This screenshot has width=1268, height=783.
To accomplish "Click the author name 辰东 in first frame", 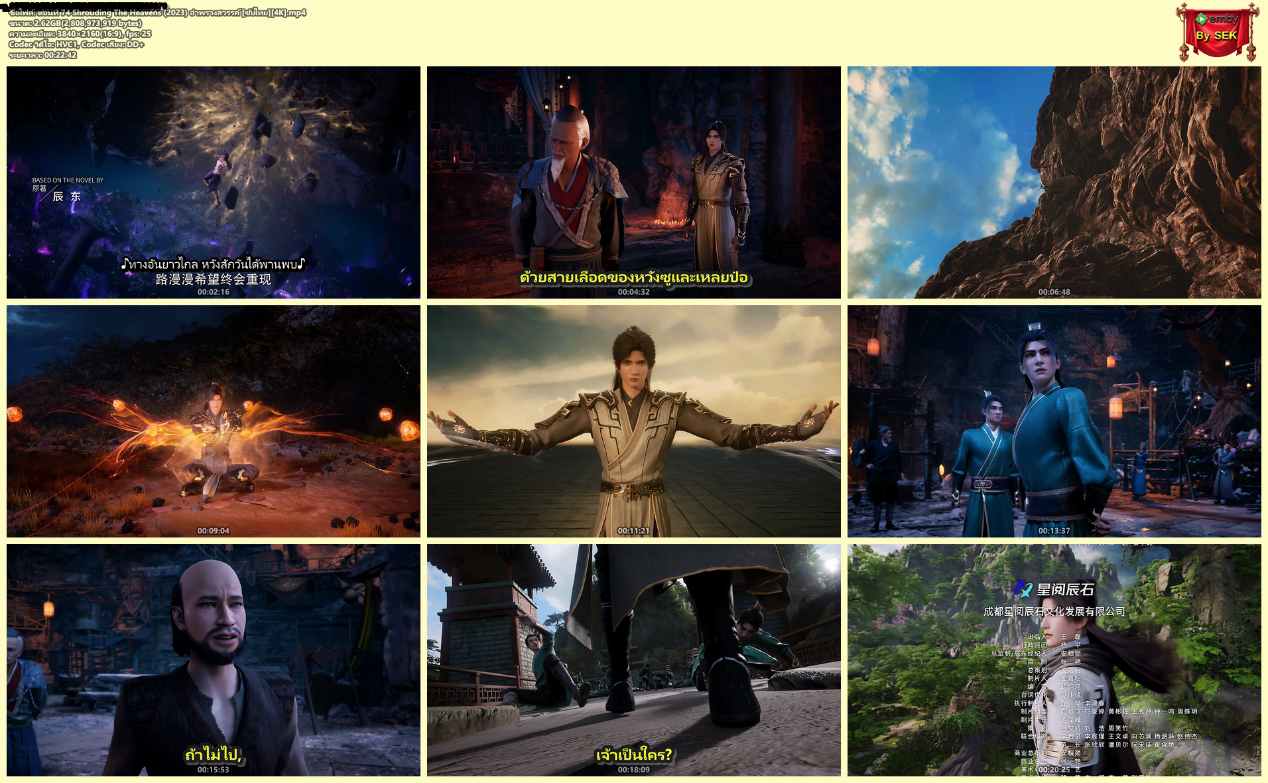I will [67, 196].
